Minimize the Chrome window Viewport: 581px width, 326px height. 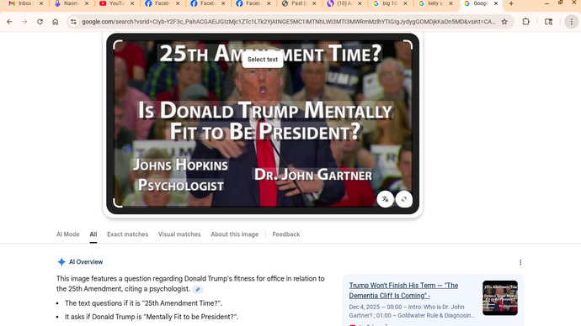tap(547, 3)
